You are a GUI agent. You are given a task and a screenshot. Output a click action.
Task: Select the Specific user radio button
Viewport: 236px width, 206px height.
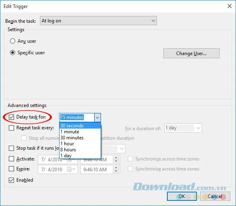[x=12, y=53]
